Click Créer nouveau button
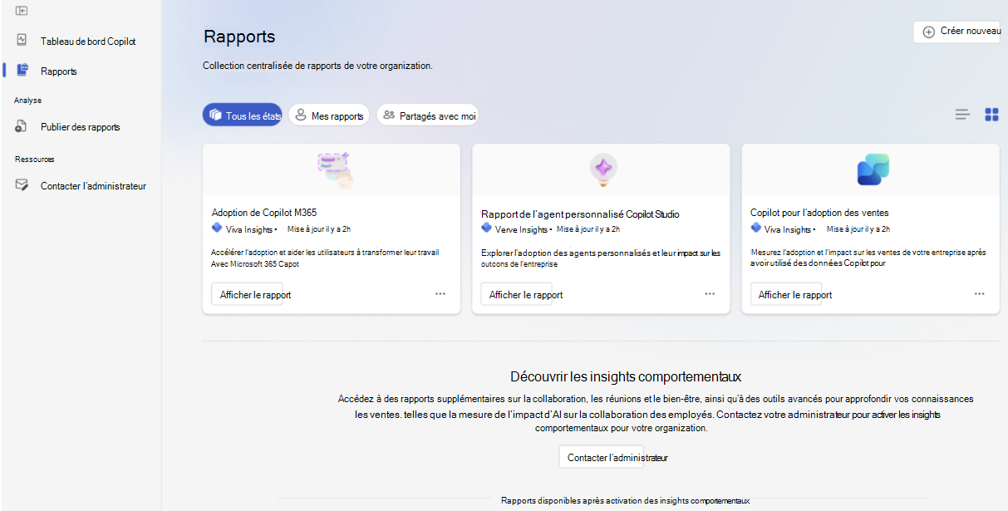 (x=957, y=32)
